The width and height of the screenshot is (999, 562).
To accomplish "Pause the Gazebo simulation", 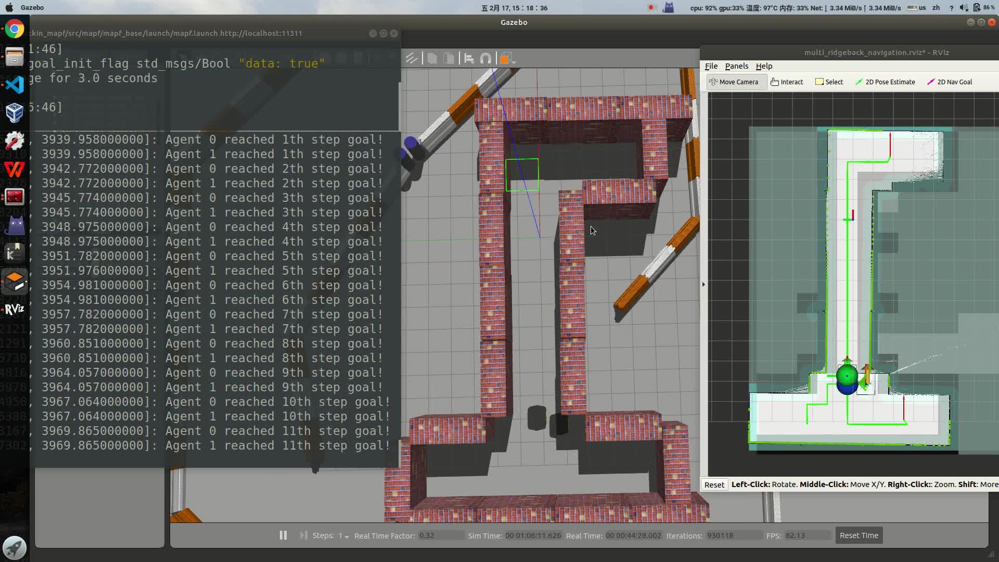I will pos(283,535).
